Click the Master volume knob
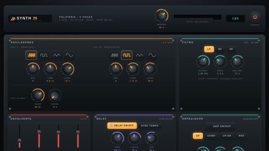269x151 pixels. (161, 16)
